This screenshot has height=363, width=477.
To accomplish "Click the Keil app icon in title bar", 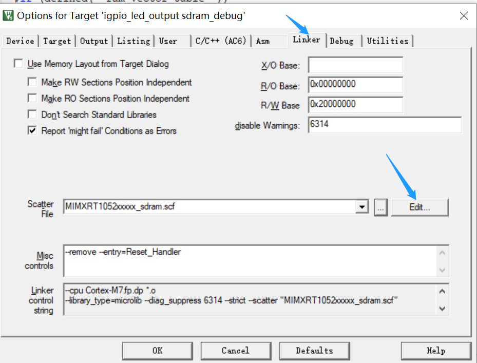I will tap(8, 16).
